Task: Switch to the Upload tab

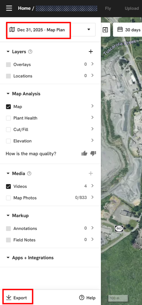Action: (132, 8)
